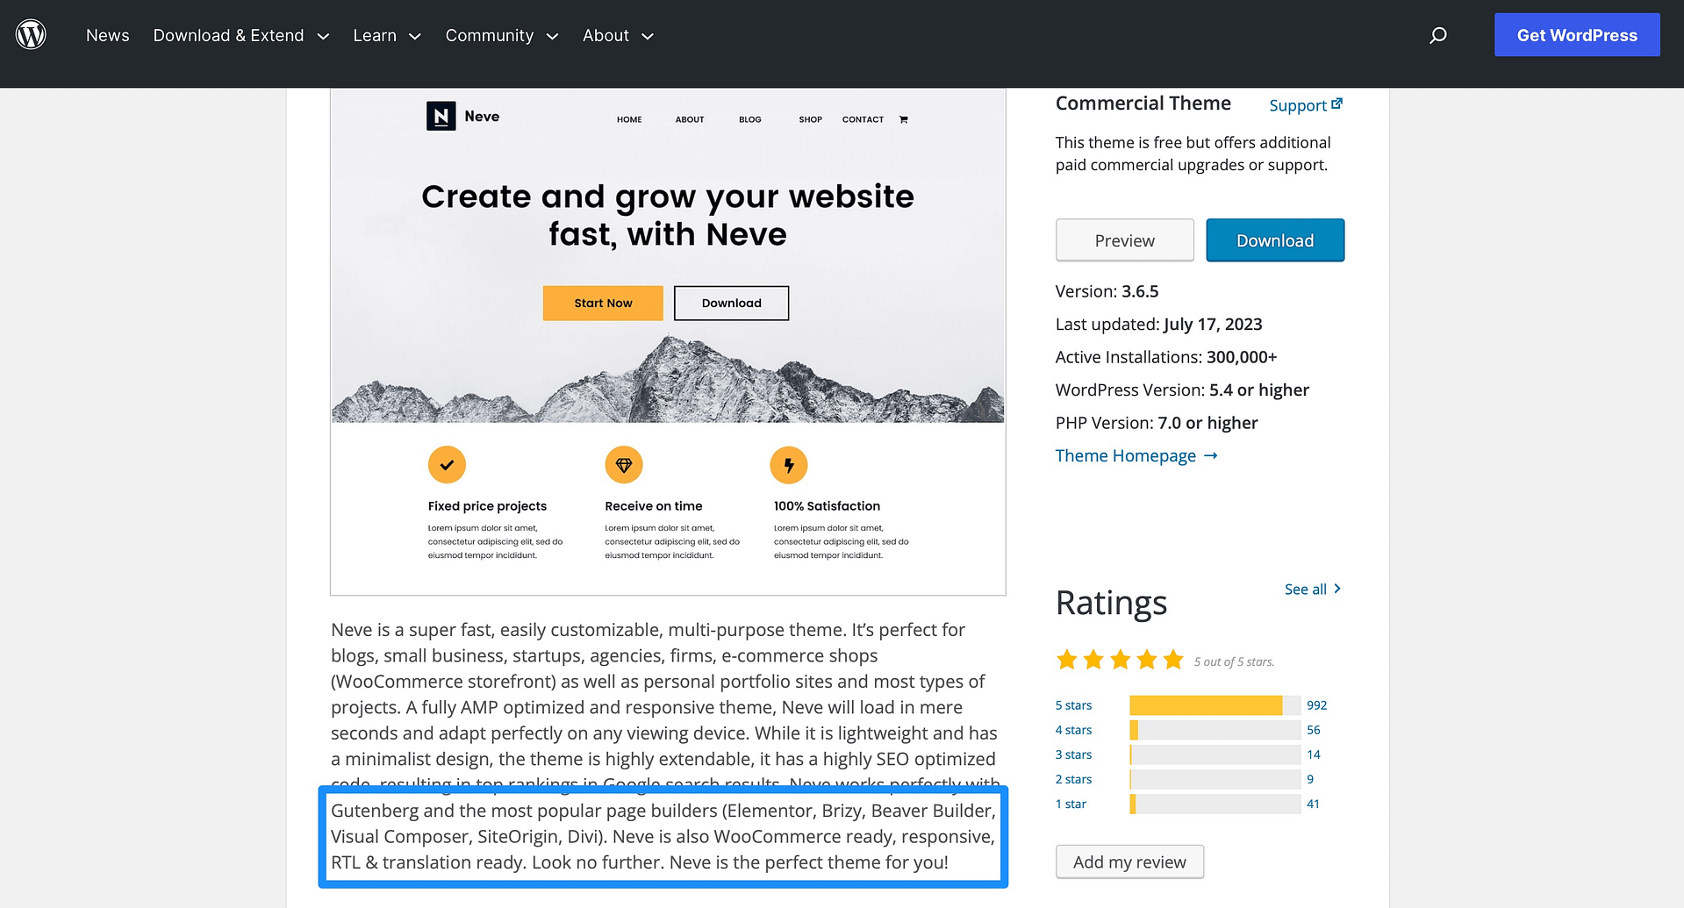
Task: Click the blue Download button for Neve
Action: point(1274,240)
